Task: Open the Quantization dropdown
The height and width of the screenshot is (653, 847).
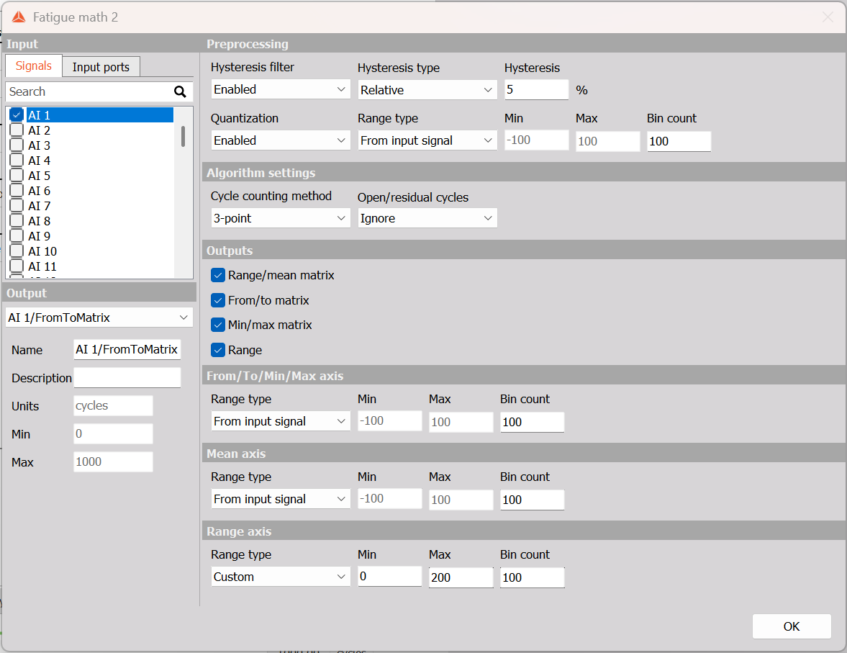Action: click(x=281, y=140)
